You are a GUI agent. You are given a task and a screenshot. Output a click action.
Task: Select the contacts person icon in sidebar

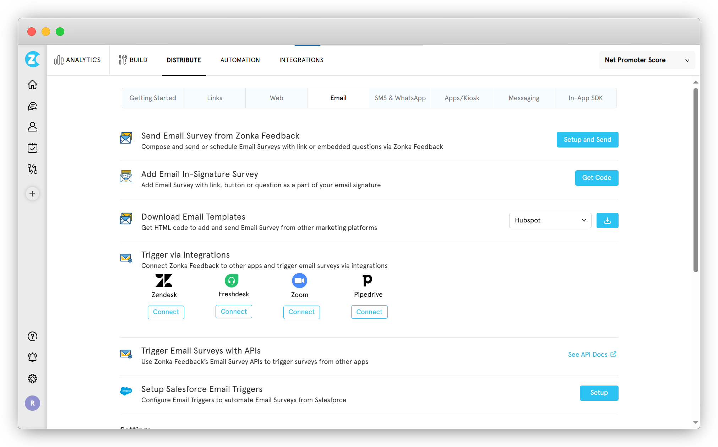click(32, 127)
